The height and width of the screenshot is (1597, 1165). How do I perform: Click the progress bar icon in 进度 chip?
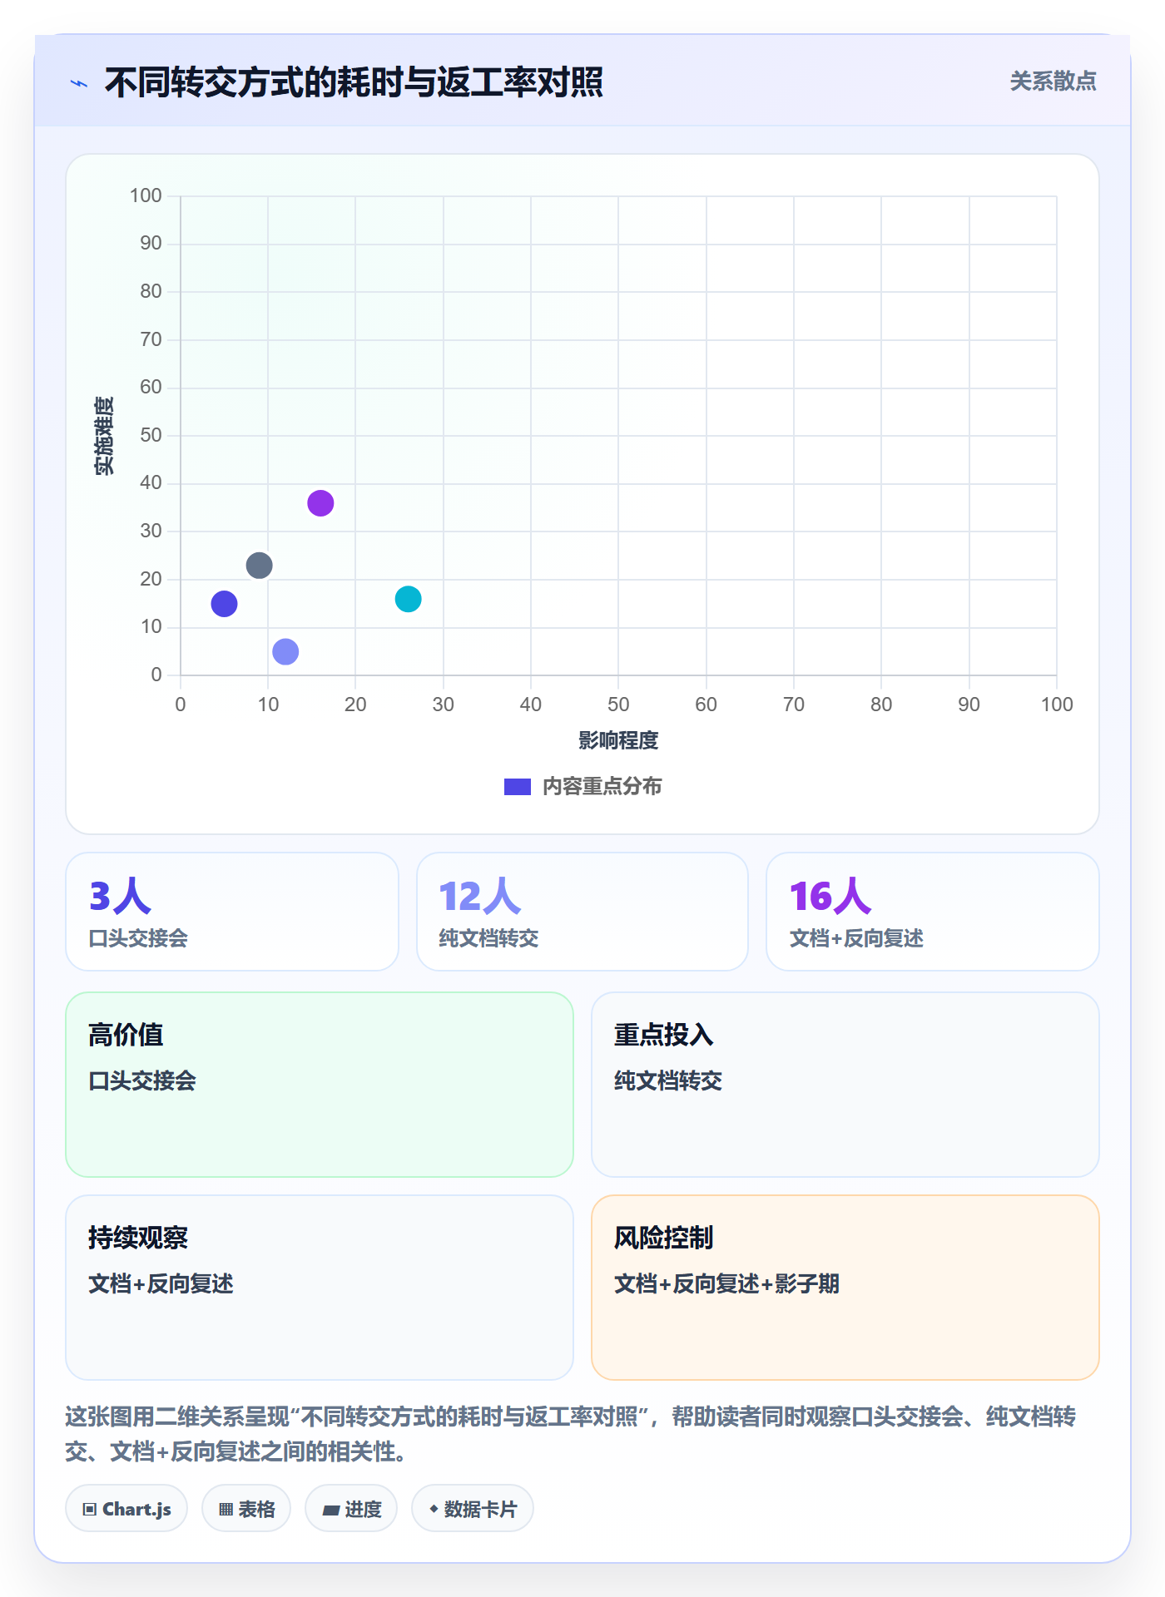coord(331,1510)
